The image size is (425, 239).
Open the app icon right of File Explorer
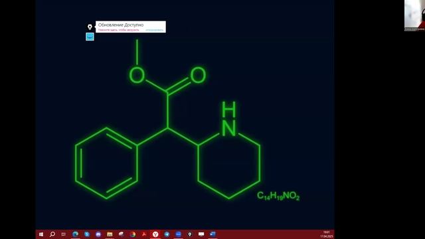tap(121, 234)
